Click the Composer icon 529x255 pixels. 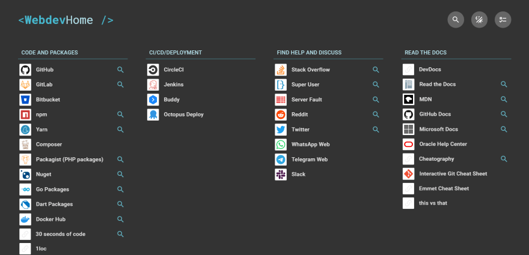25,145
